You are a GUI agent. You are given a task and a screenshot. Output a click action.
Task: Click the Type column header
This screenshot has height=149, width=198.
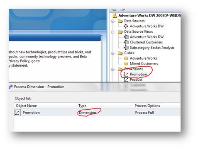pyautogui.click(x=105, y=106)
